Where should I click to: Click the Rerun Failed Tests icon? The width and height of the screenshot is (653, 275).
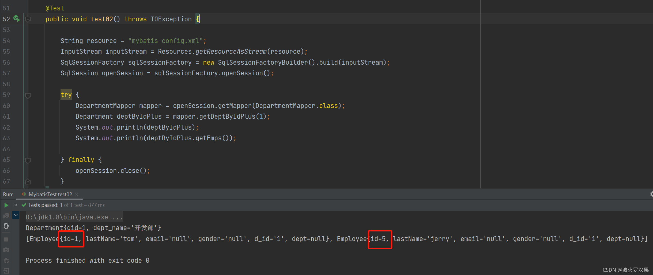[x=6, y=216]
